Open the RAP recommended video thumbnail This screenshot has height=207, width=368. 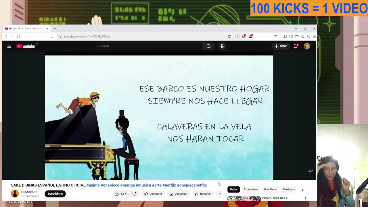click(244, 198)
